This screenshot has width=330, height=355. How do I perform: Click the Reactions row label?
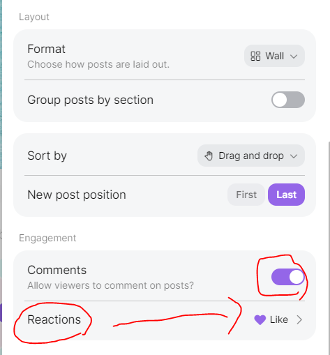tap(54, 319)
